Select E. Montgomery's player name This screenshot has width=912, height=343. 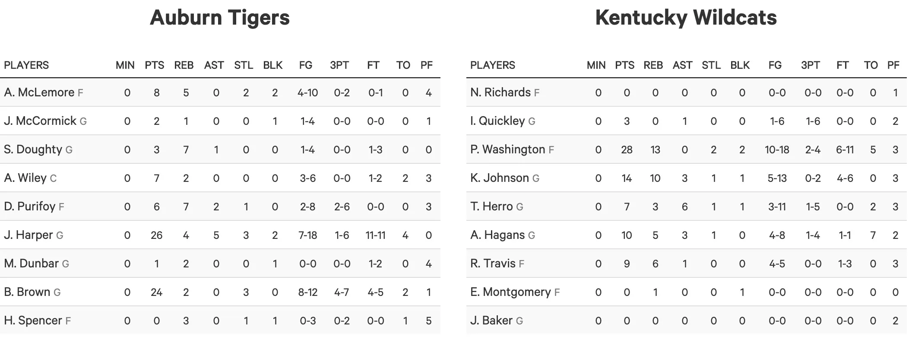pyautogui.click(x=510, y=292)
